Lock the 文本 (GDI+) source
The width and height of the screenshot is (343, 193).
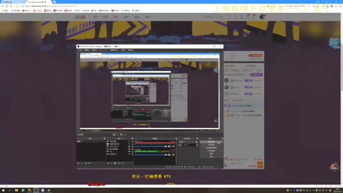click(x=132, y=146)
